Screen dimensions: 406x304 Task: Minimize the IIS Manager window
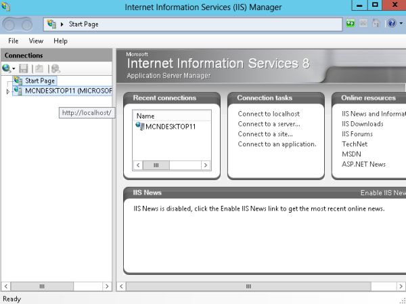[x=359, y=5]
